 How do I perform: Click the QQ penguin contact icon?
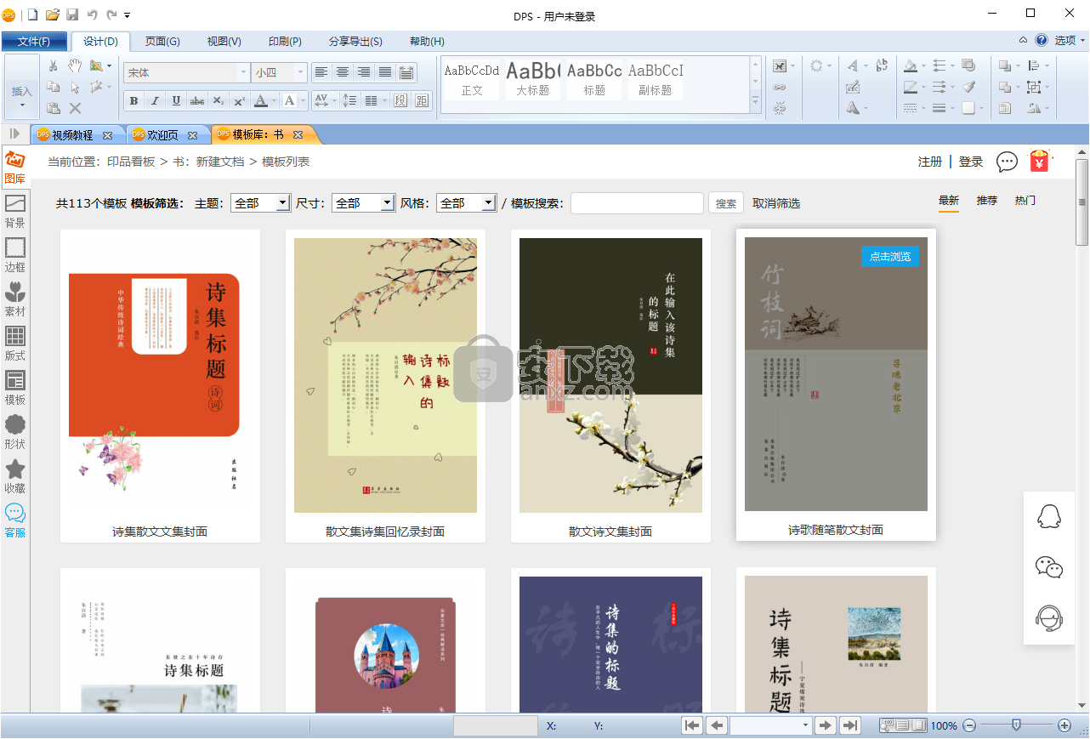click(x=1049, y=516)
